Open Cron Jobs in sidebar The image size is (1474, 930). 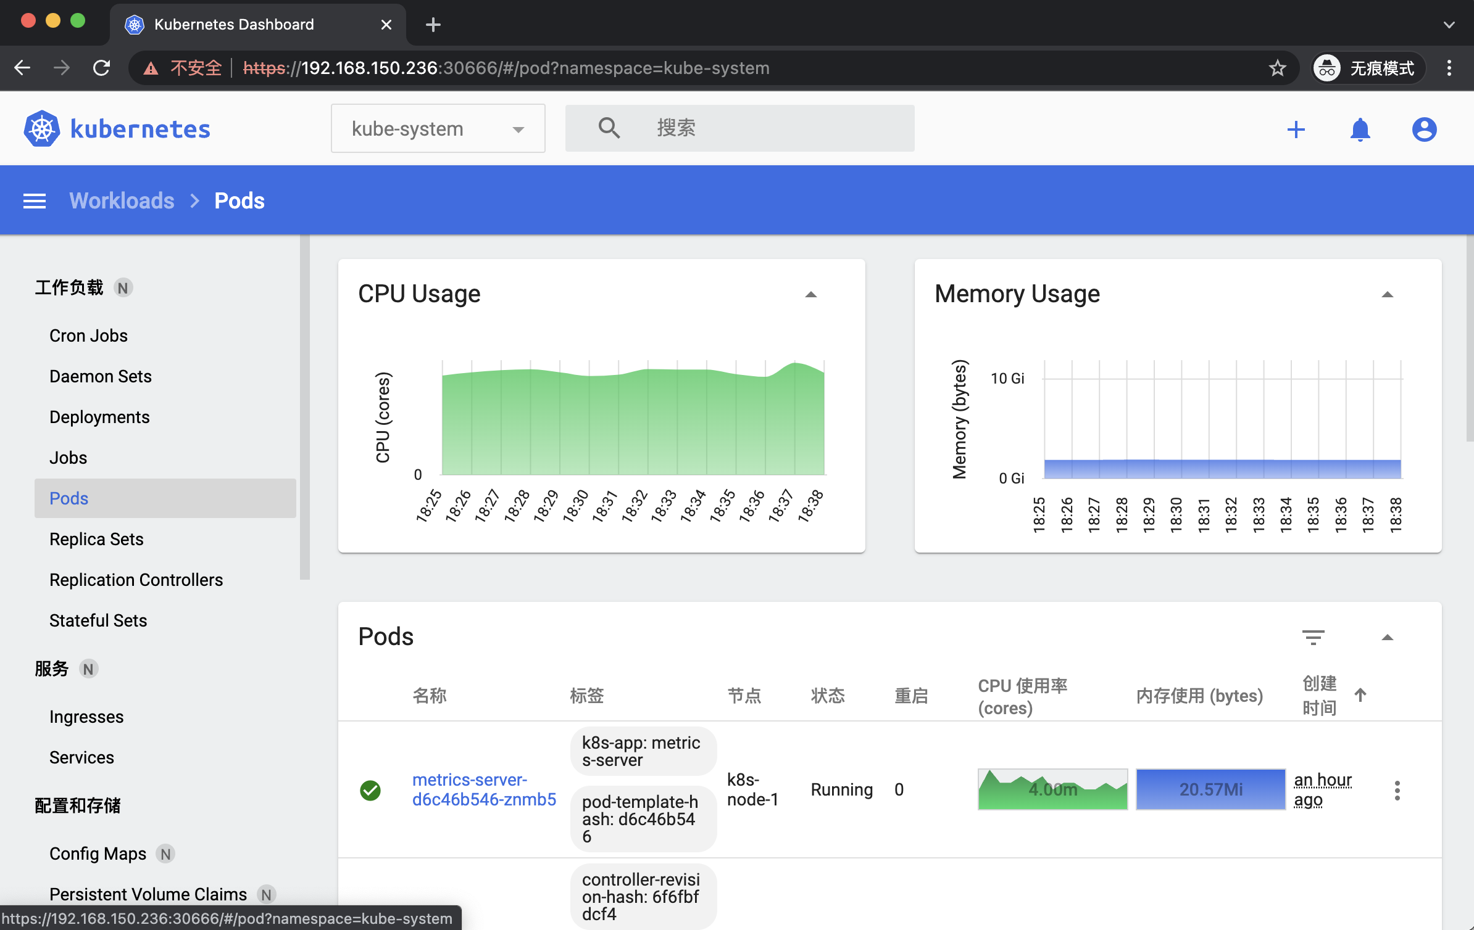coord(88,335)
